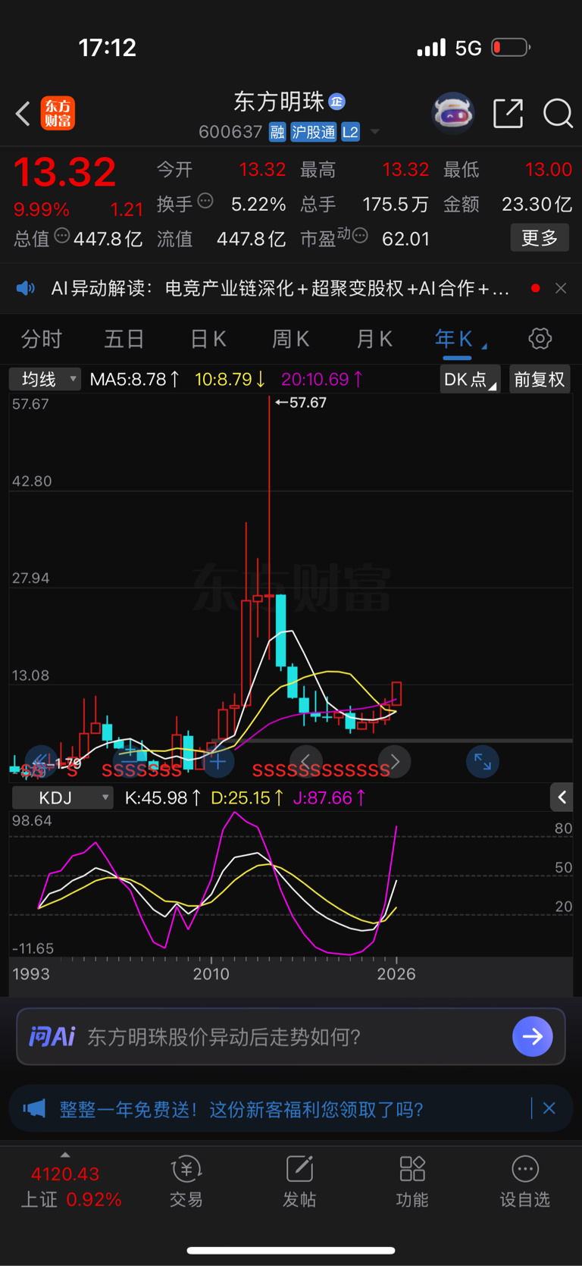Tap the megaphone icon in promotion banner
This screenshot has width=582, height=1266.
tap(34, 1109)
